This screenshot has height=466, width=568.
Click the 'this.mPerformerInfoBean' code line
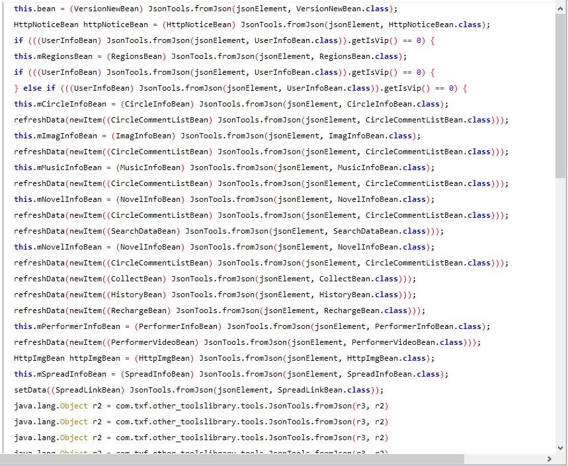pyautogui.click(x=252, y=326)
